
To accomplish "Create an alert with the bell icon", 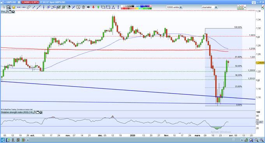I will click(x=14, y=7).
